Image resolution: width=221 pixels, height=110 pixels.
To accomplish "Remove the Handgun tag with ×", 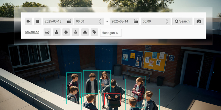I will point(117,33).
